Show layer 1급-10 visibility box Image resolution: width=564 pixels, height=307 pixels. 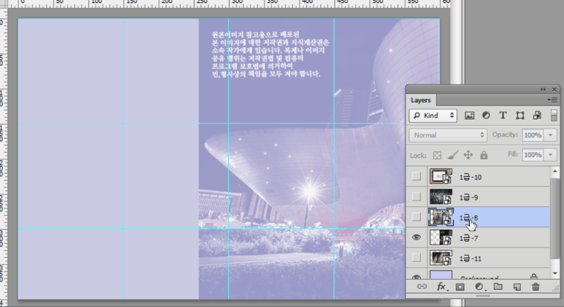pyautogui.click(x=416, y=176)
